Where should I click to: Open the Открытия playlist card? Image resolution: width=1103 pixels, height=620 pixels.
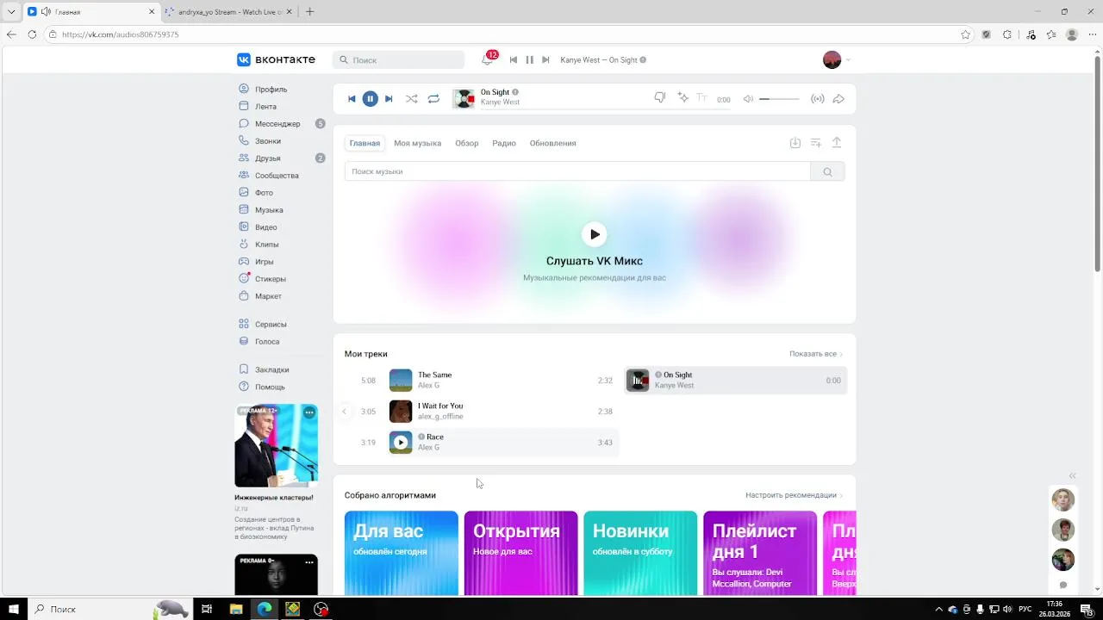pos(521,553)
